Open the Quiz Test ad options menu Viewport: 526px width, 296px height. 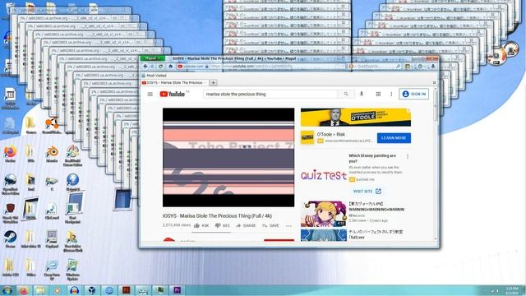point(408,157)
